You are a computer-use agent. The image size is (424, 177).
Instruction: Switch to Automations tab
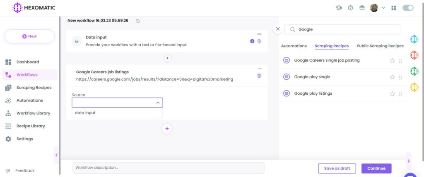tap(294, 46)
